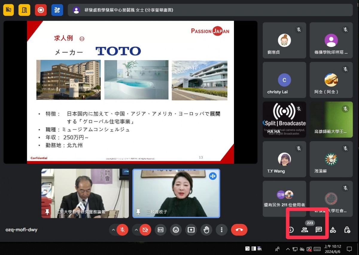359x255 pixels.
Task: Click the yellow crossed-out grid icon
Action: 8,10
